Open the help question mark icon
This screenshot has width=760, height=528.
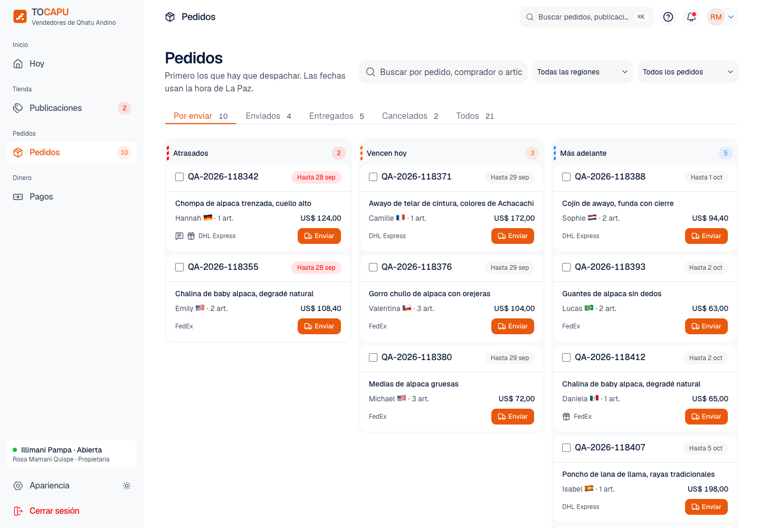coord(668,17)
